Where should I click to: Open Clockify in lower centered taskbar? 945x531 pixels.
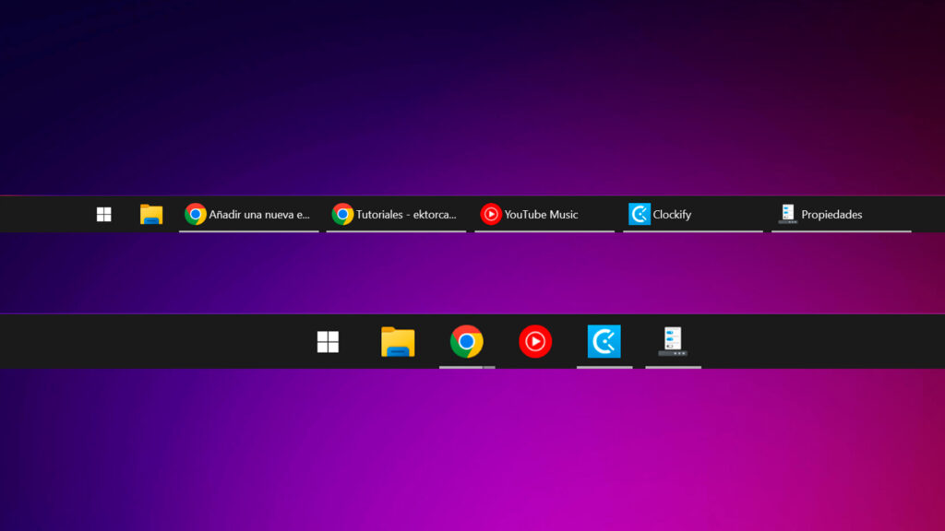coord(604,342)
